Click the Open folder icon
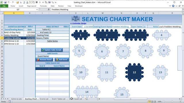 coord(18,2)
